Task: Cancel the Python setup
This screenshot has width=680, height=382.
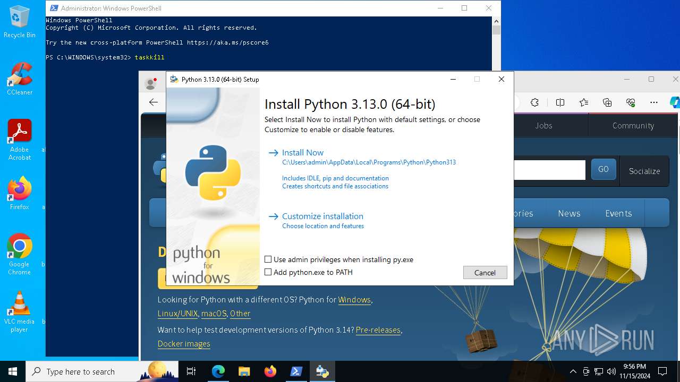Action: (x=485, y=272)
